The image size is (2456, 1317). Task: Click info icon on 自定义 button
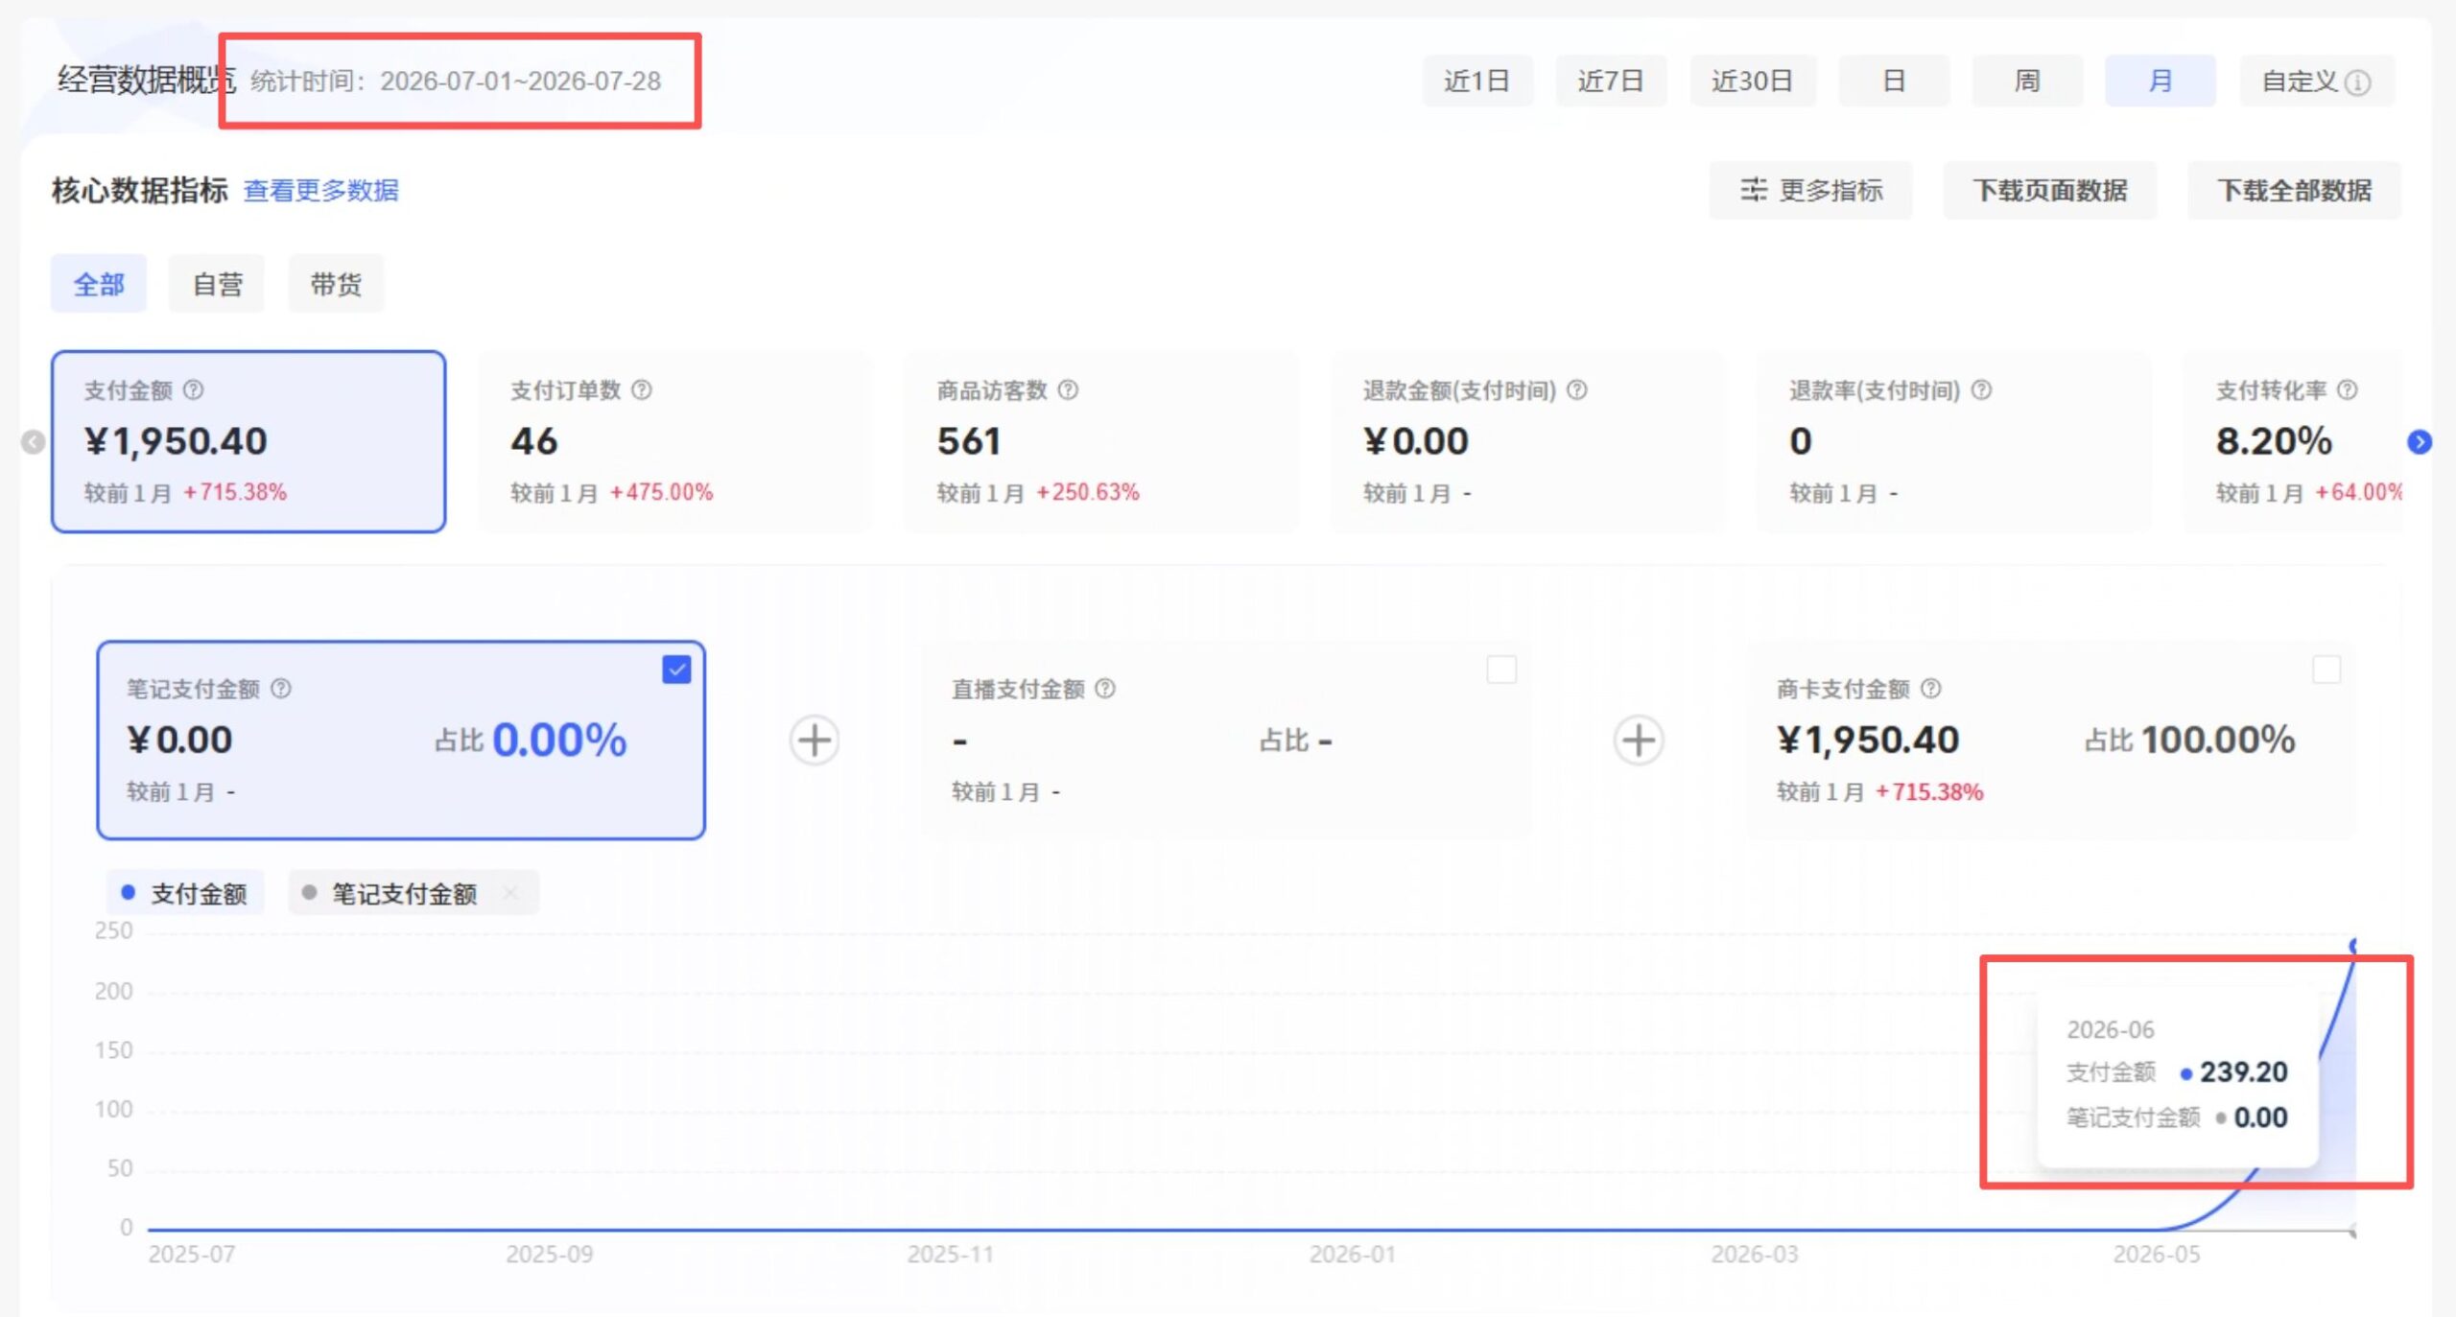coord(2358,82)
